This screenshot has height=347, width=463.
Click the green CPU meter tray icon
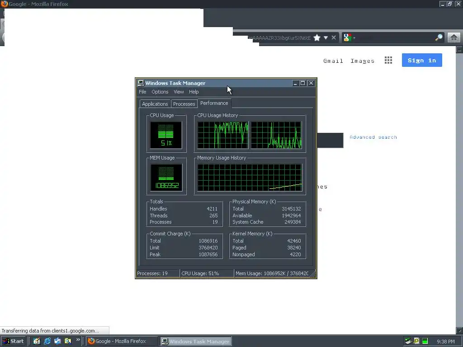click(x=425, y=342)
